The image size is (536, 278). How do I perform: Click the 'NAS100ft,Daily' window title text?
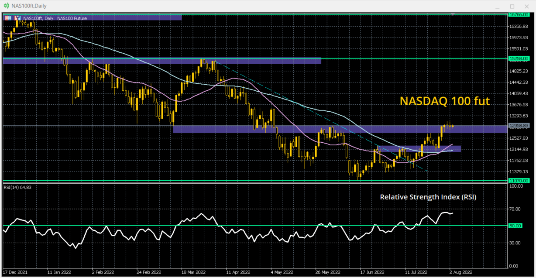pos(29,6)
